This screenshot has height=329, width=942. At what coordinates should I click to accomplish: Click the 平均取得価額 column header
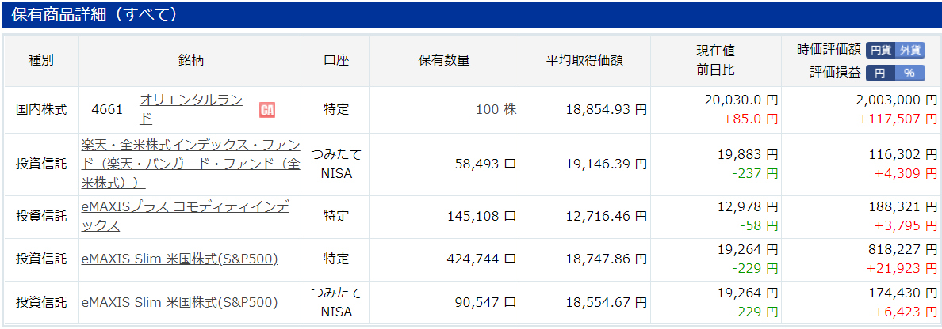click(x=584, y=61)
